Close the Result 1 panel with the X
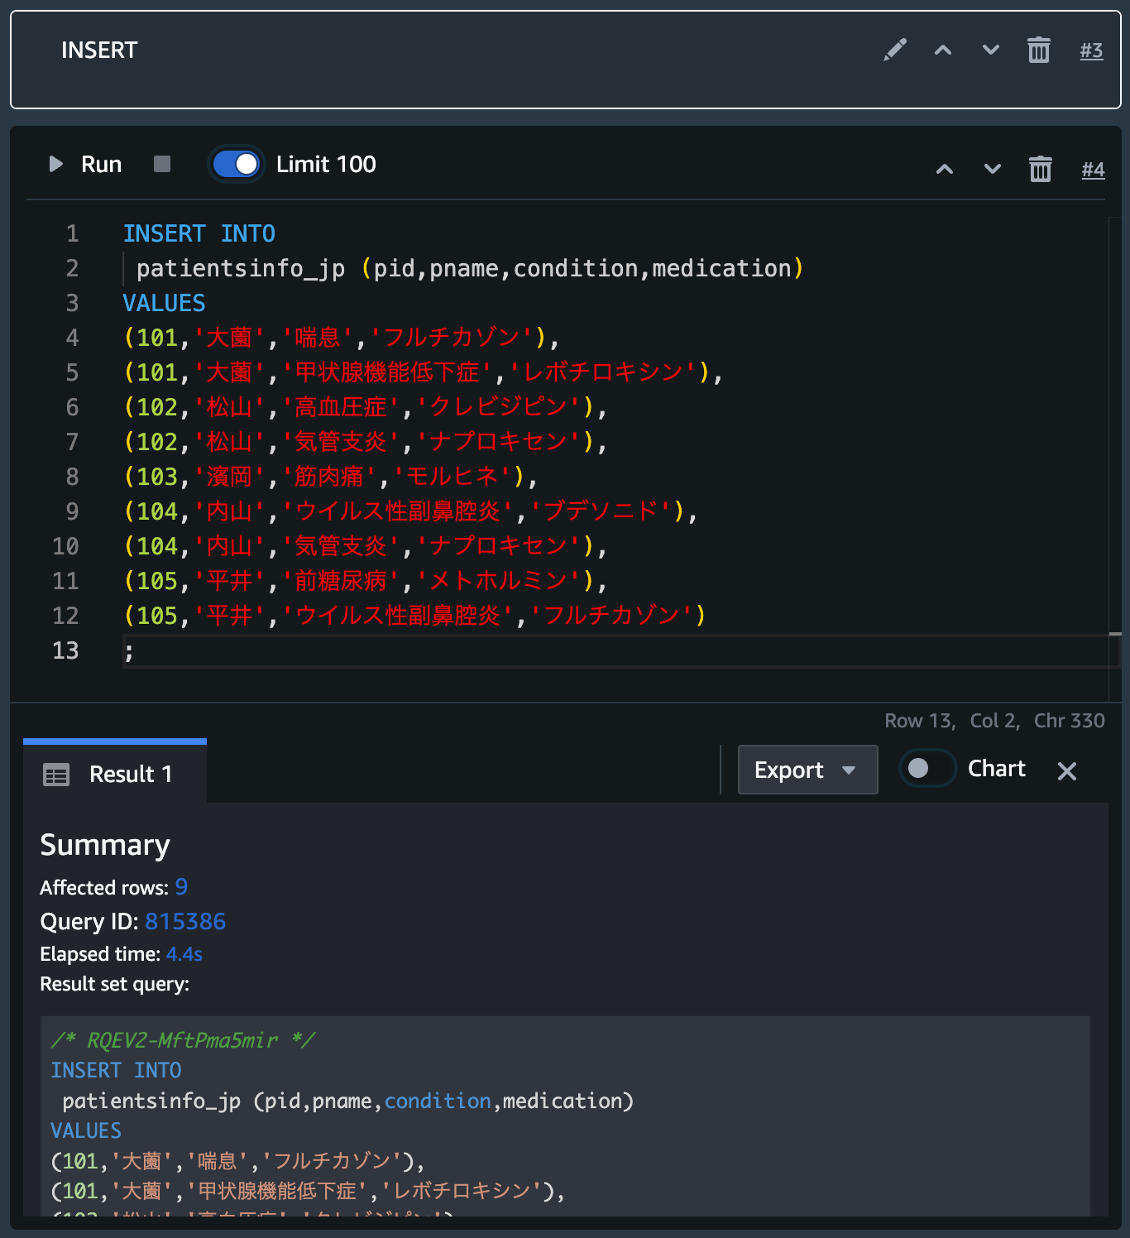 click(x=1066, y=771)
